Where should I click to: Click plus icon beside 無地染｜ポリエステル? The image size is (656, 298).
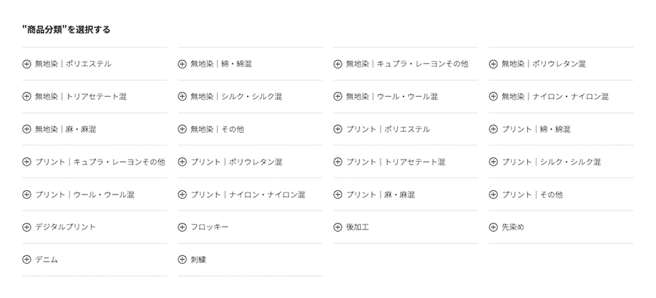click(x=26, y=64)
